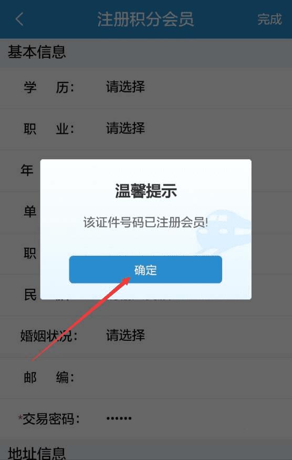Tap the 温馨提示 dialog title
Image resolution: width=292 pixels, height=460 pixels.
[x=145, y=191]
